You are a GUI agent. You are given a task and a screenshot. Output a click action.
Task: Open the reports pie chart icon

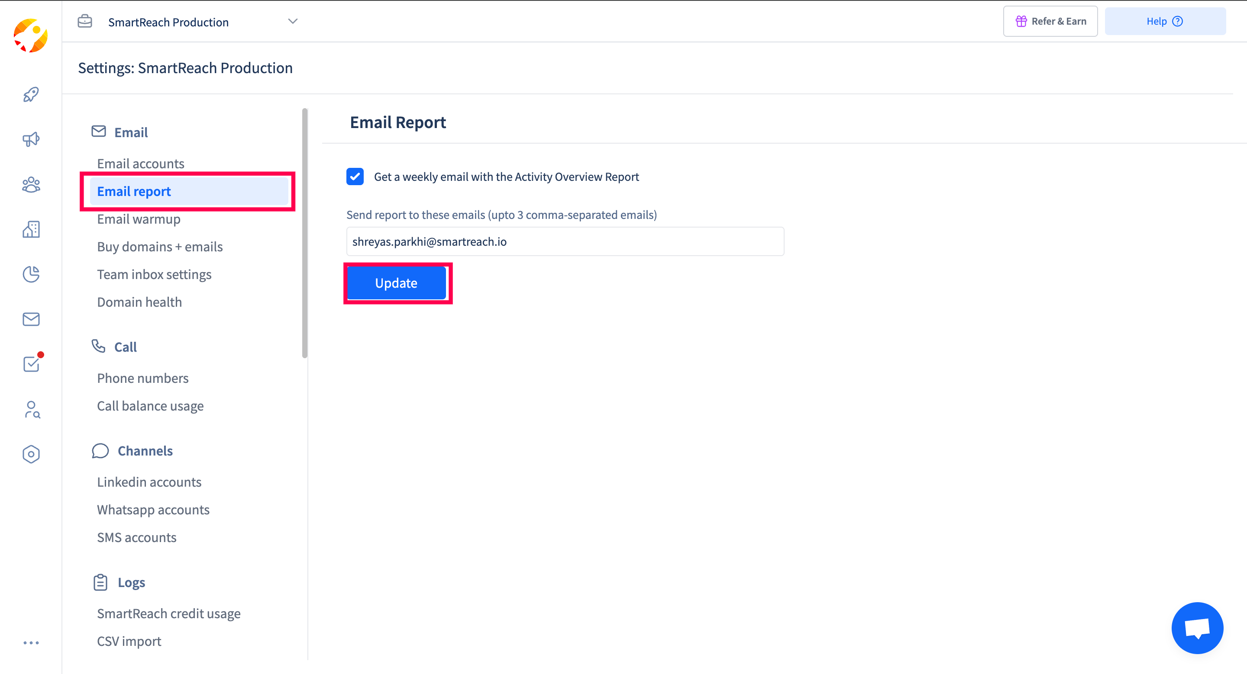point(31,274)
